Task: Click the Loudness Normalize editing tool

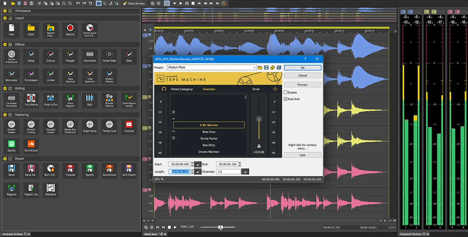Action: 11,100
